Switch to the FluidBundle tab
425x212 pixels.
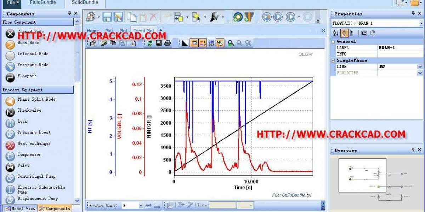pos(43,3)
